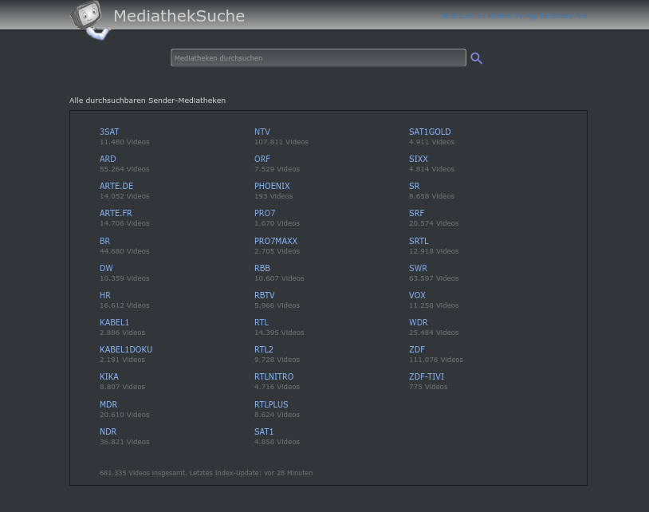Viewport: 649px width, 512px height.
Task: Open the PHOENIX channel link
Action: click(272, 186)
